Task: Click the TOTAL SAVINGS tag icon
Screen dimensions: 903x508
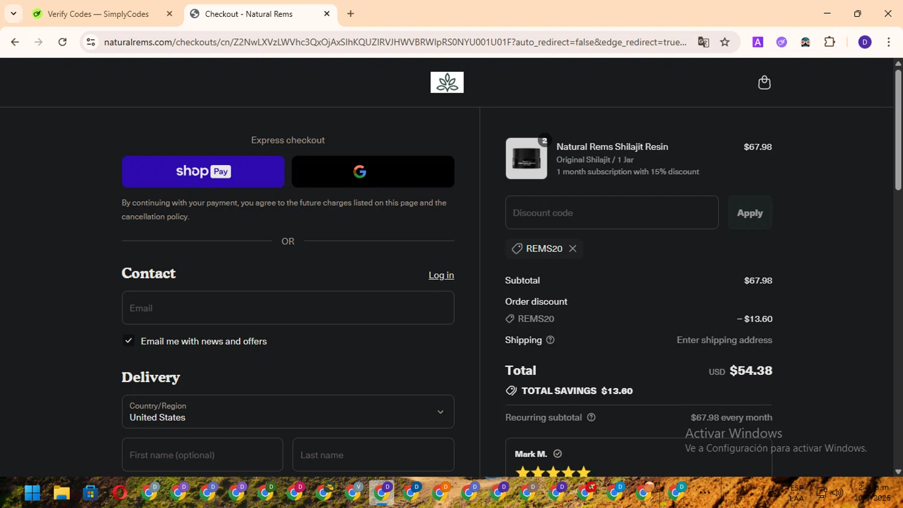Action: click(x=511, y=390)
